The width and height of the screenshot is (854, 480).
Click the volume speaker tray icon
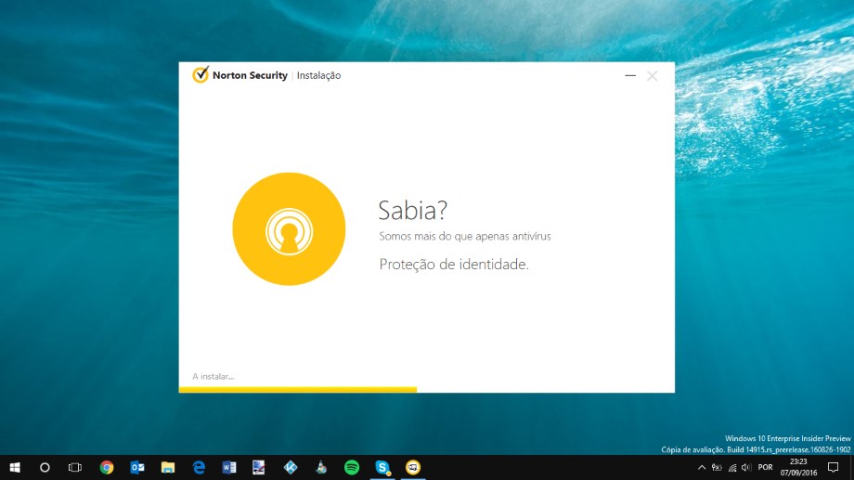(746, 467)
